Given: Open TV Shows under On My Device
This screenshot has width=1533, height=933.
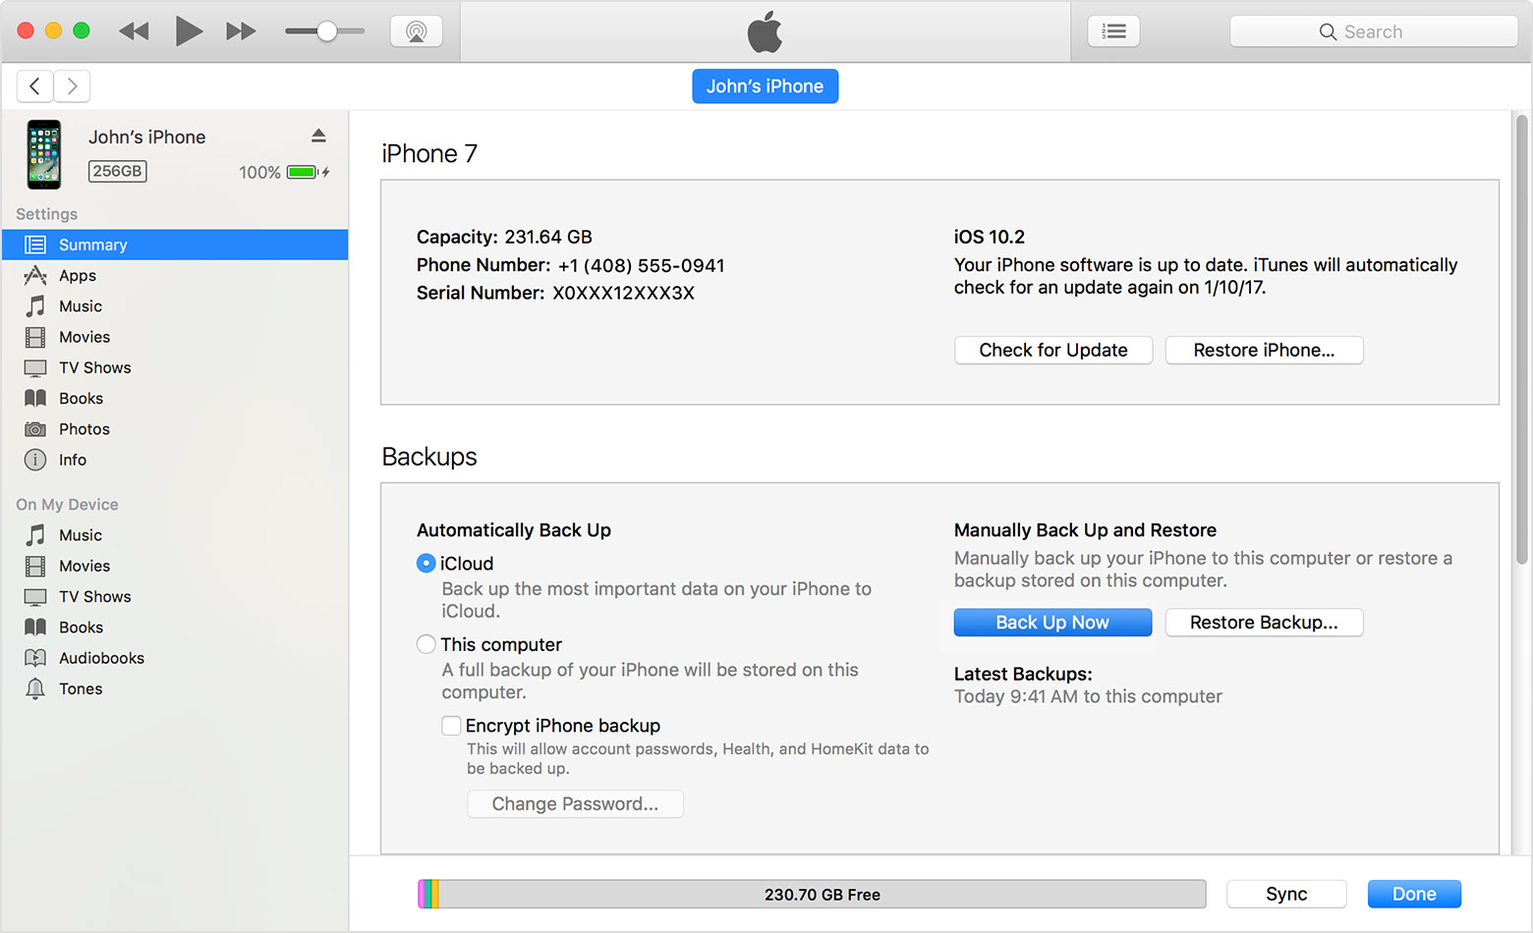Looking at the screenshot, I should [x=175, y=596].
